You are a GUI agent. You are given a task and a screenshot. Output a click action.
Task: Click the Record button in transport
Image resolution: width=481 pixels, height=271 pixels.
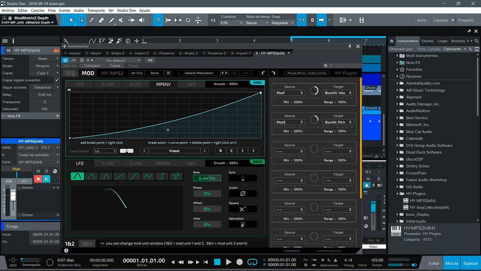pyautogui.click(x=240, y=262)
